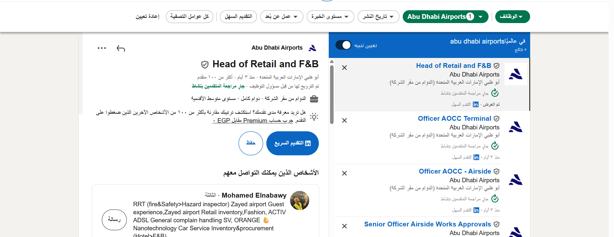Click verified shield beside Head of Retail listing
614x237 pixels.
point(497,66)
